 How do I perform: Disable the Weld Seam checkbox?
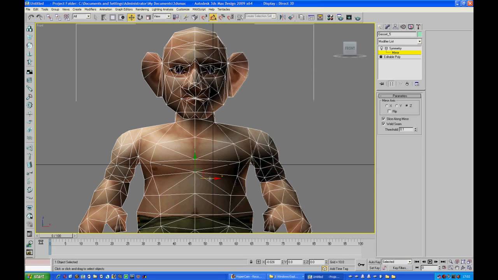383,124
